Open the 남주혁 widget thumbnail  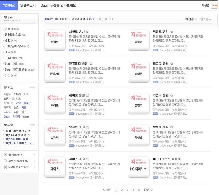[55, 136]
